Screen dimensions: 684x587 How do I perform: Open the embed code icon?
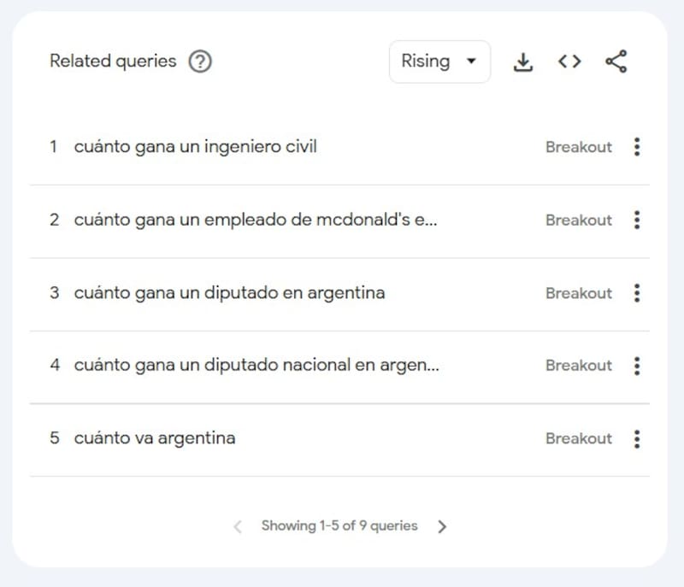coord(569,62)
